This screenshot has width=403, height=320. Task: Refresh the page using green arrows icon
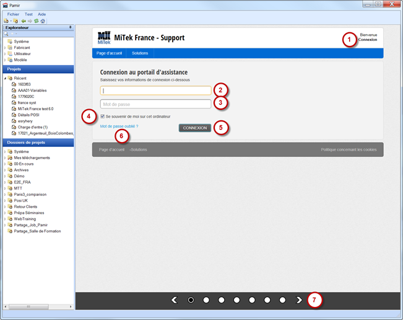(37, 21)
